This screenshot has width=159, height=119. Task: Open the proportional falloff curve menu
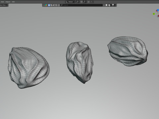click(91, 2)
